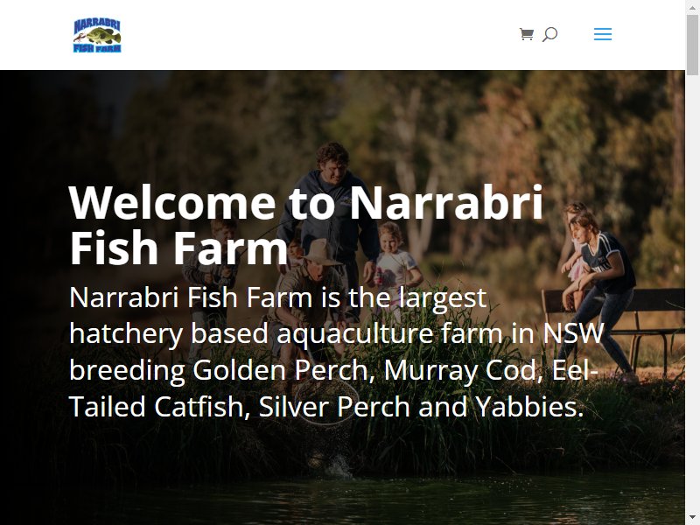This screenshot has height=525, width=700.
Task: Click the fishing net near the water
Action: click(x=325, y=402)
